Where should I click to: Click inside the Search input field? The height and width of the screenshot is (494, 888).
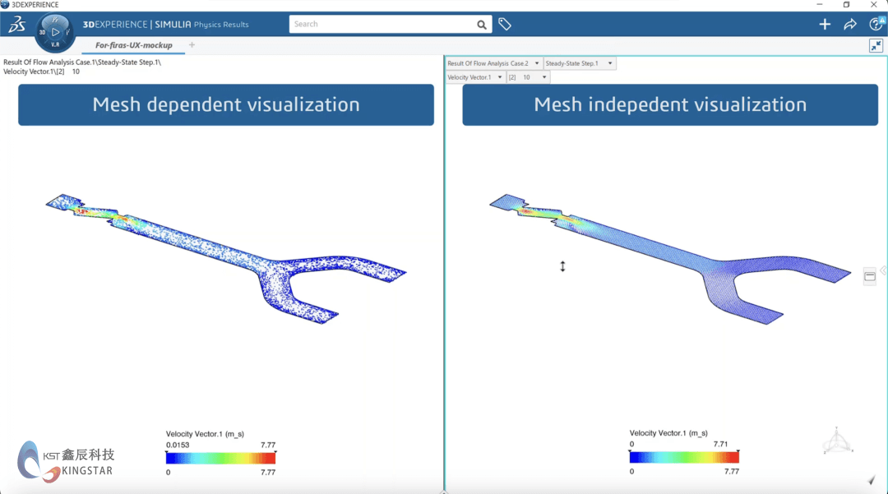pos(378,24)
